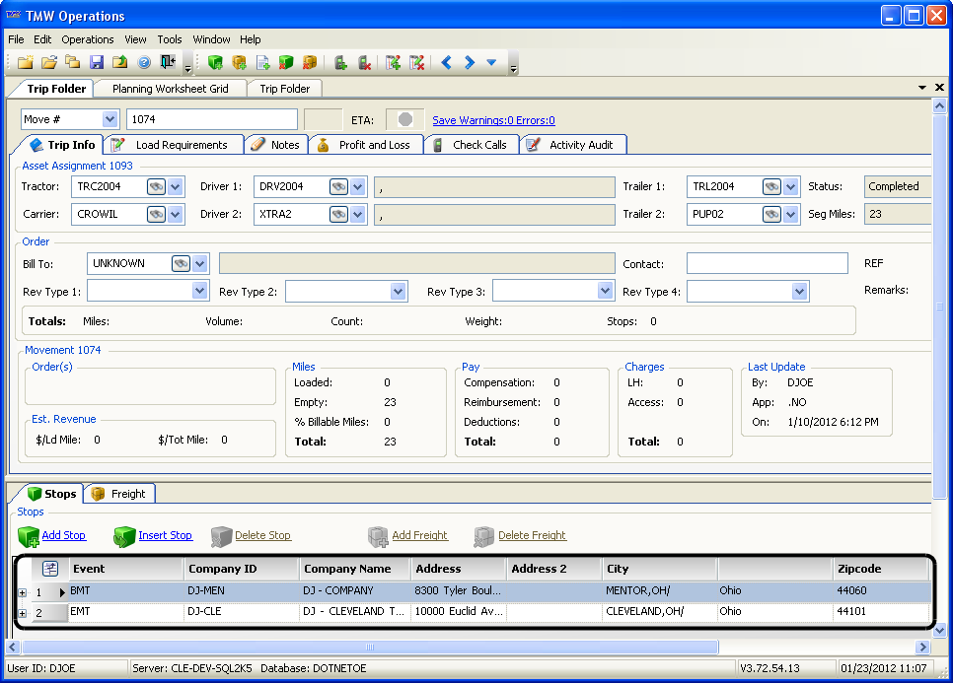The width and height of the screenshot is (953, 684).
Task: Open the Rev Type 1 dropdown
Action: point(200,292)
